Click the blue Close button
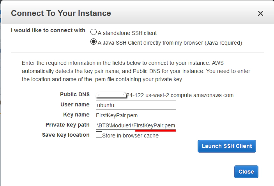 click(x=246, y=172)
